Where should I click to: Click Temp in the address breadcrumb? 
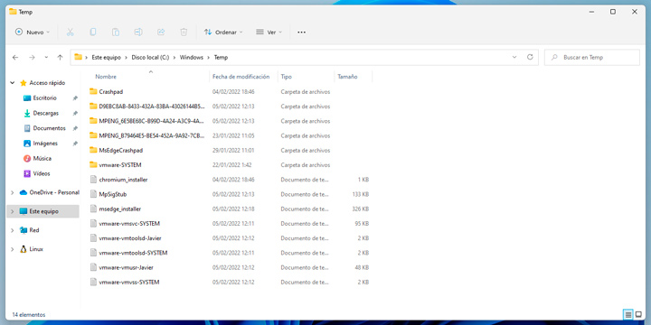point(221,58)
